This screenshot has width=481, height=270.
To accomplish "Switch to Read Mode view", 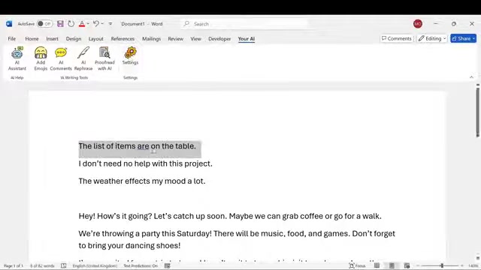I will 377,265.
